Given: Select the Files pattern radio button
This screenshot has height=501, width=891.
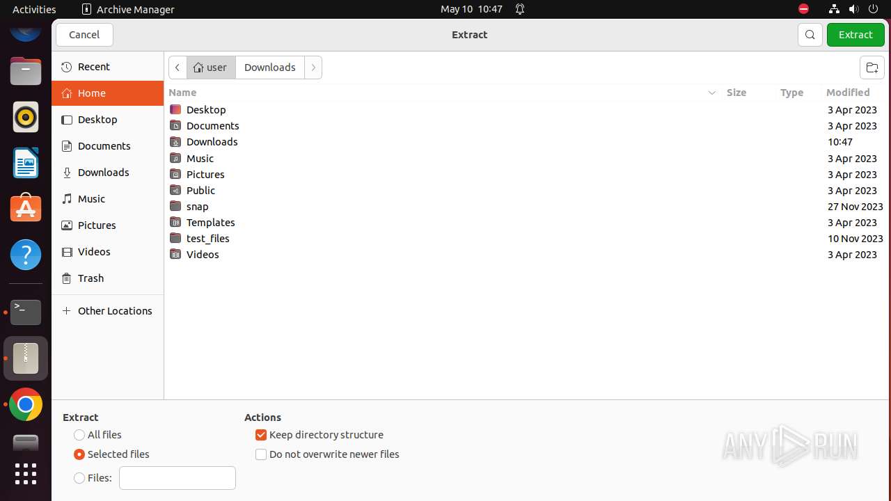Looking at the screenshot, I should (x=79, y=478).
